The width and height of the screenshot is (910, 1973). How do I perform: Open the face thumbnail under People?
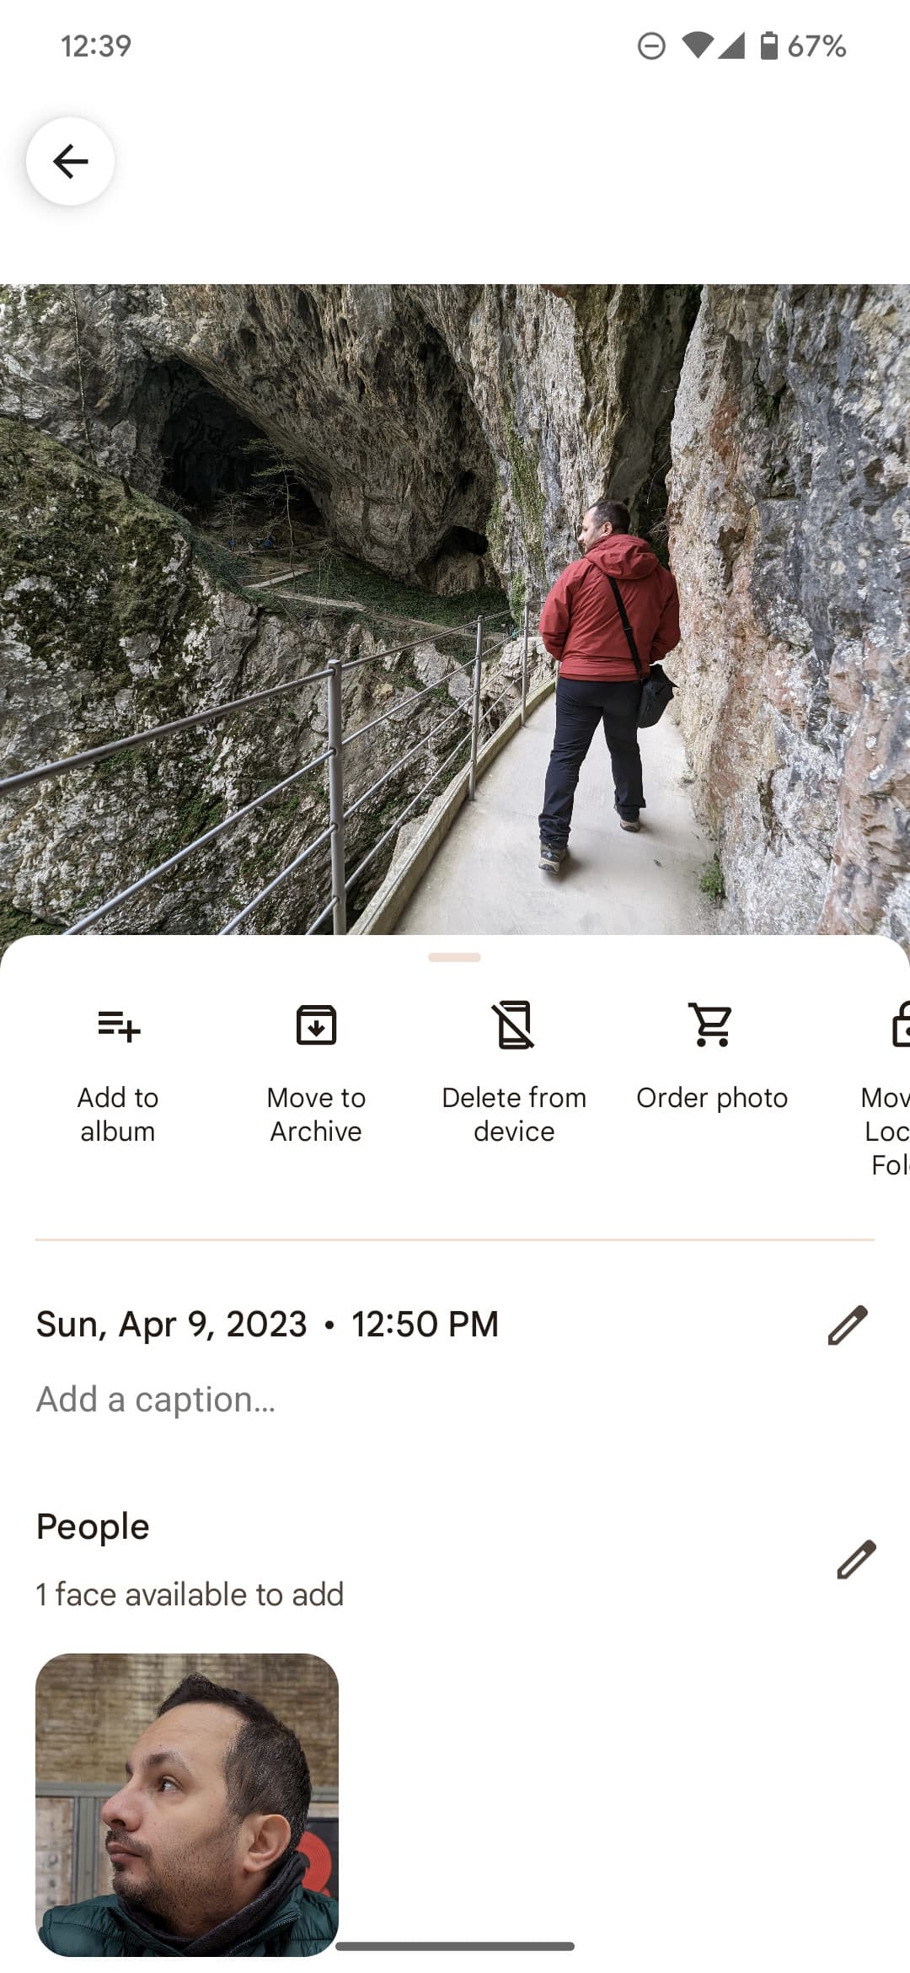point(187,1804)
